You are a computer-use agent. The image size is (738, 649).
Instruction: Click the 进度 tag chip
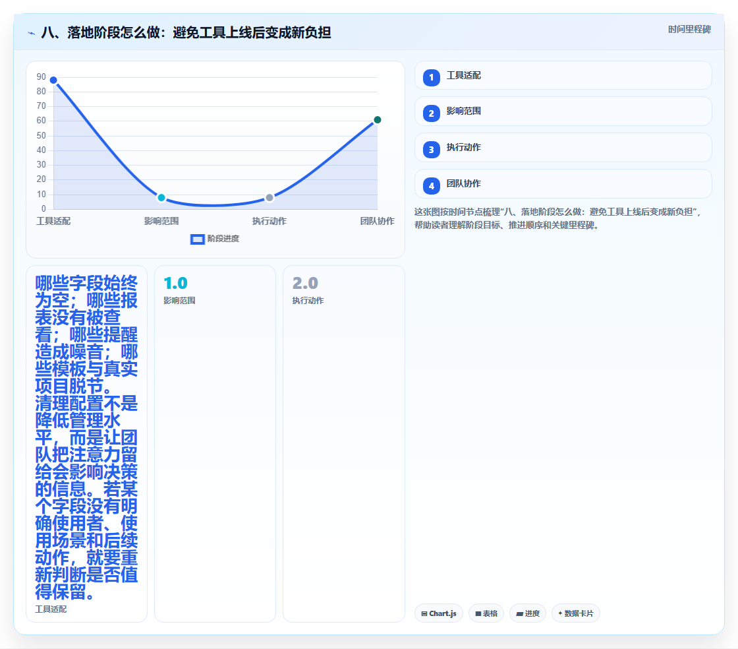point(528,613)
